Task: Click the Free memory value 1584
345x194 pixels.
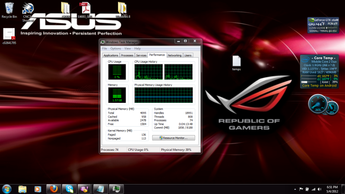Action: pyautogui.click(x=143, y=124)
